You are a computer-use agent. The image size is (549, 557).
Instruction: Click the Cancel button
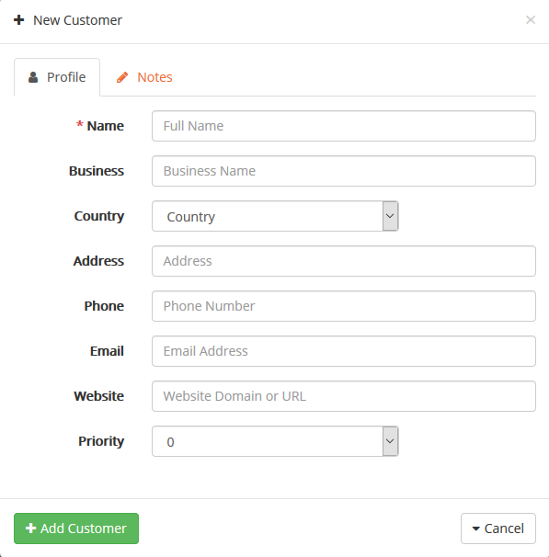[x=498, y=529]
